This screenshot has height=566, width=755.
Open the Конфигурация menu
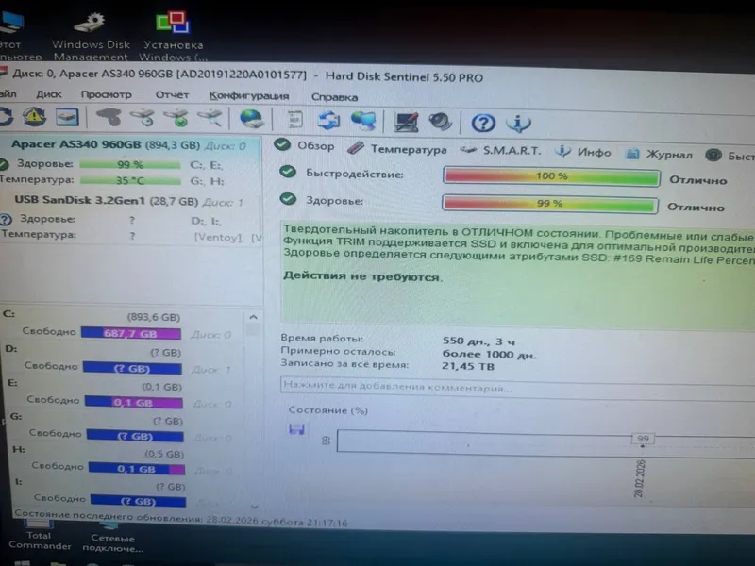tap(249, 96)
